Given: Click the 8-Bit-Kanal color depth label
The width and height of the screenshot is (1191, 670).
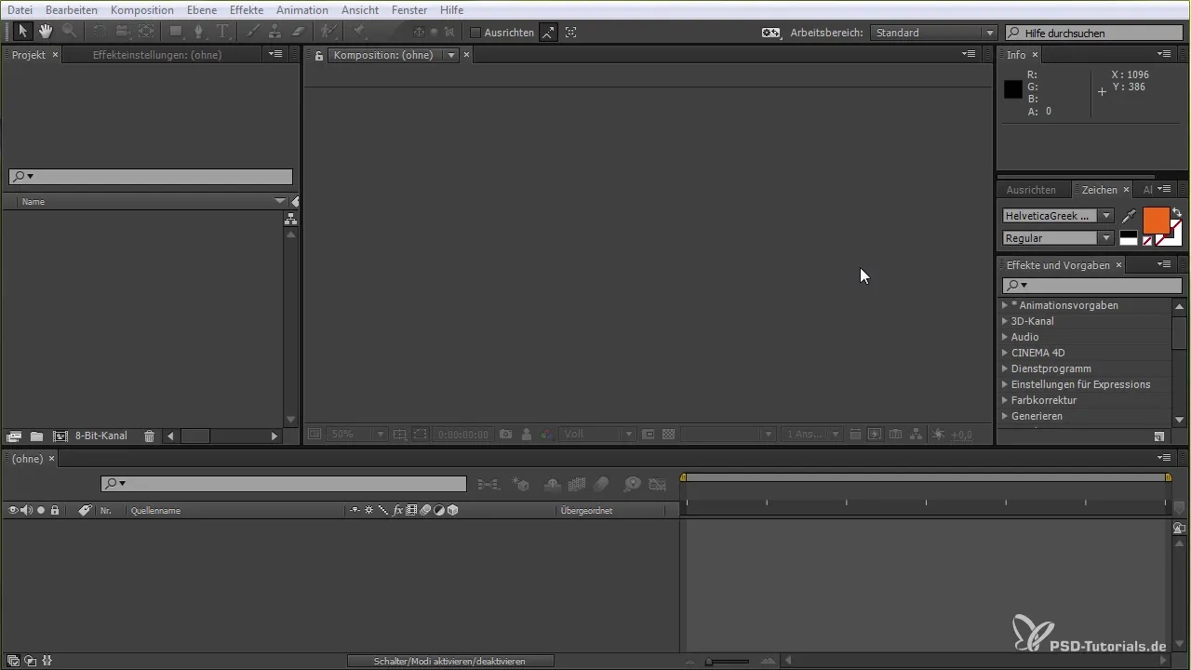Looking at the screenshot, I should 101,435.
